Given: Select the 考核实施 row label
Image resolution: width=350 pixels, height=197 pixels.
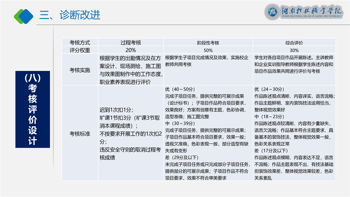Looking at the screenshot, I should coord(80,70).
